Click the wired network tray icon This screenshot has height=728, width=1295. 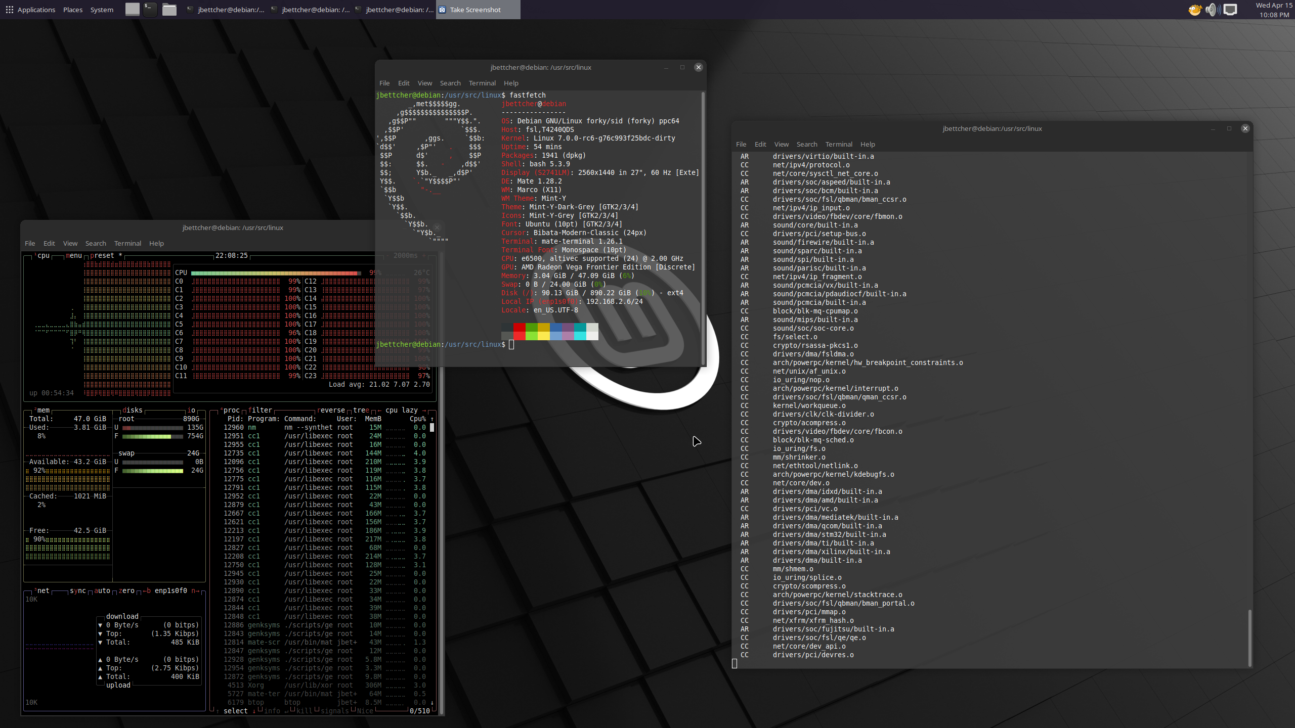1230,10
